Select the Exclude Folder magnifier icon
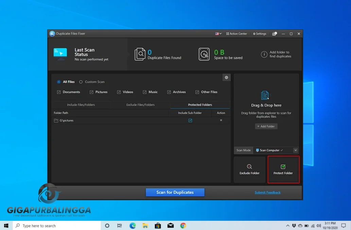351x230 pixels. (x=249, y=166)
